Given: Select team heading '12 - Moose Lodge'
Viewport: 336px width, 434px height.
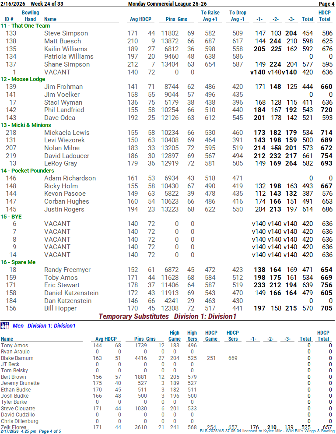Looking at the screenshot, I should click(23, 79).
